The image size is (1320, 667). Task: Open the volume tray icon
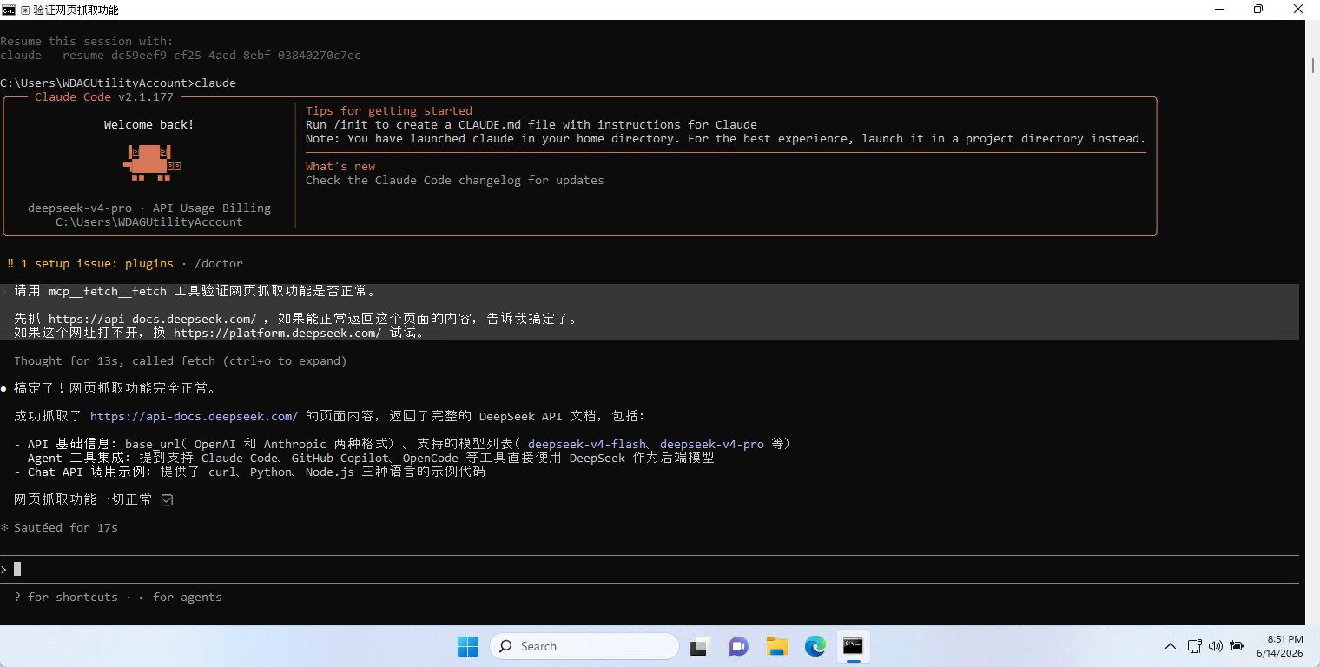pos(1215,646)
